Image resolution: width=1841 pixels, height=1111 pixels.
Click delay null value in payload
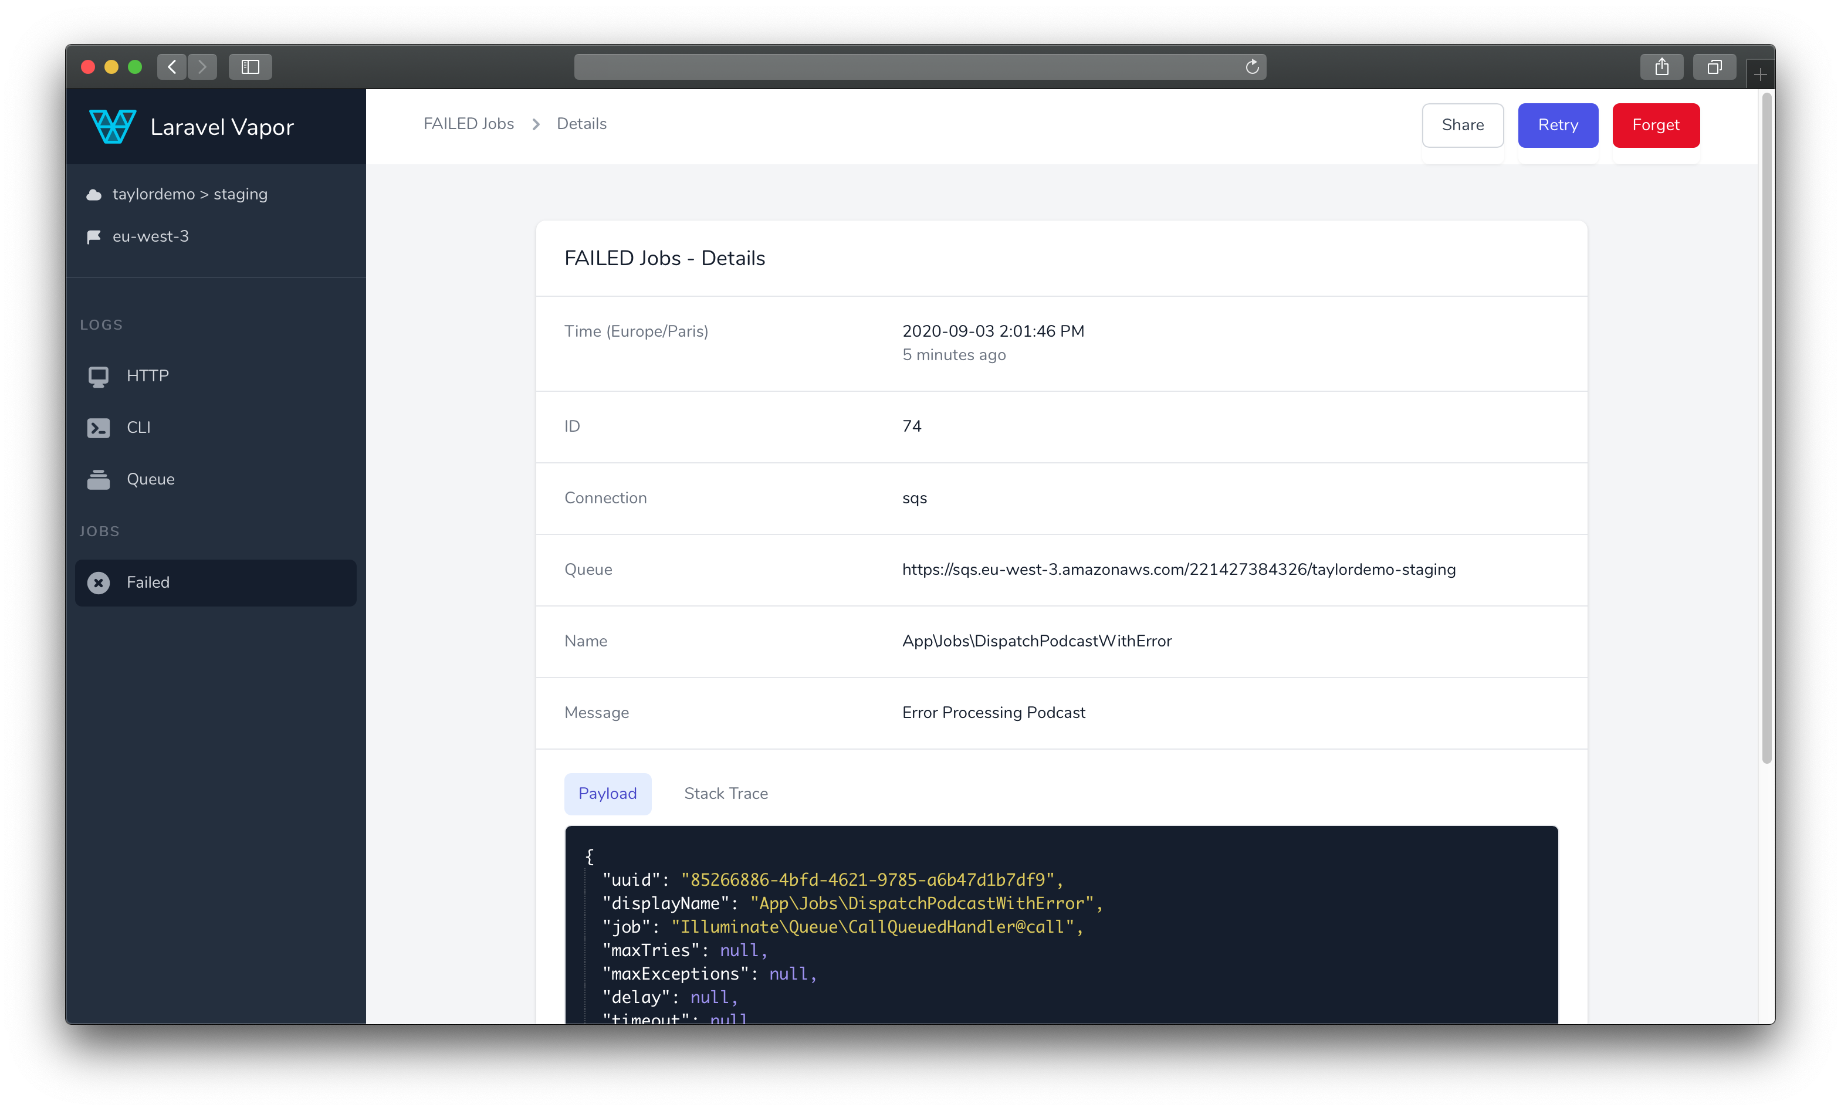pyautogui.click(x=709, y=997)
